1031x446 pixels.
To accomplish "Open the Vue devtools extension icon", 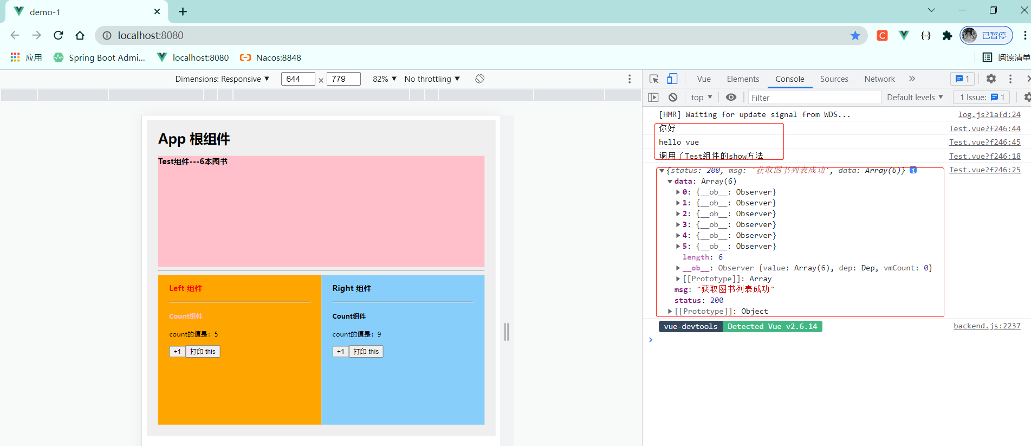I will (x=904, y=35).
